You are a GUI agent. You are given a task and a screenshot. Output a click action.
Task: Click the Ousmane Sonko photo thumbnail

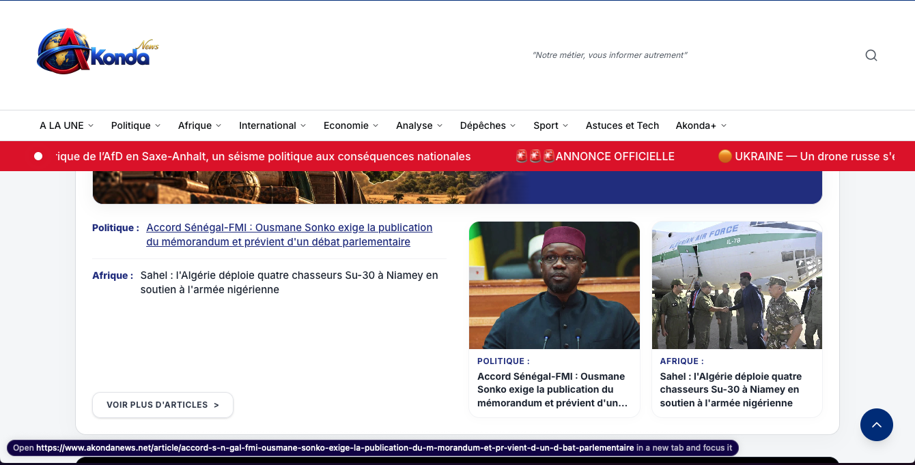554,285
